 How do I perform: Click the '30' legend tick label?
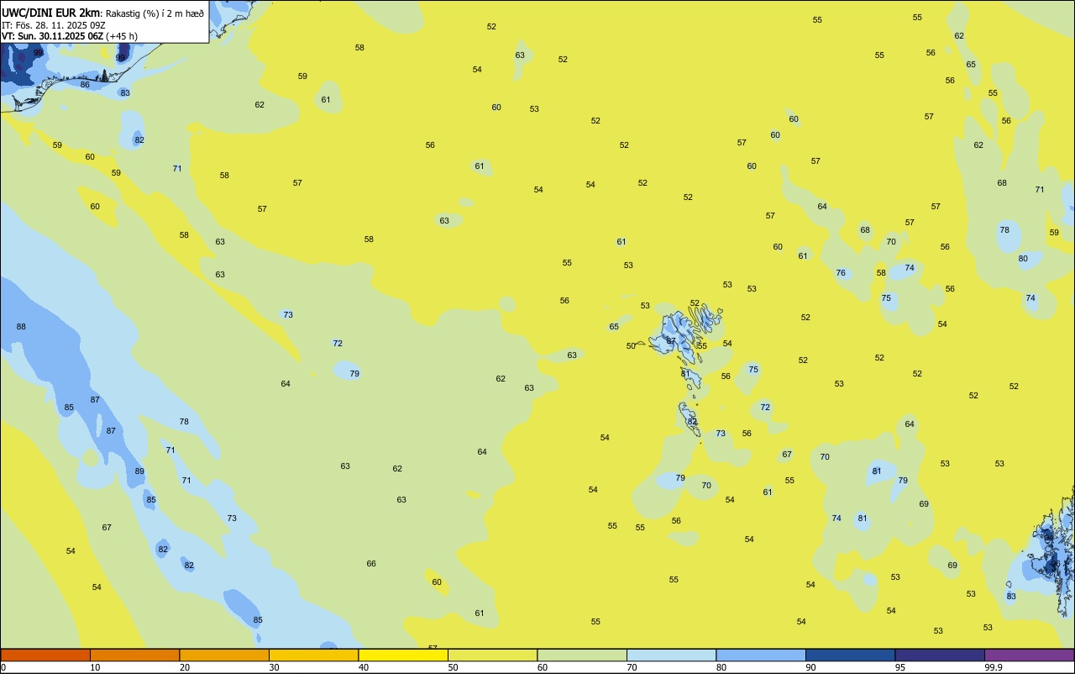click(x=274, y=667)
